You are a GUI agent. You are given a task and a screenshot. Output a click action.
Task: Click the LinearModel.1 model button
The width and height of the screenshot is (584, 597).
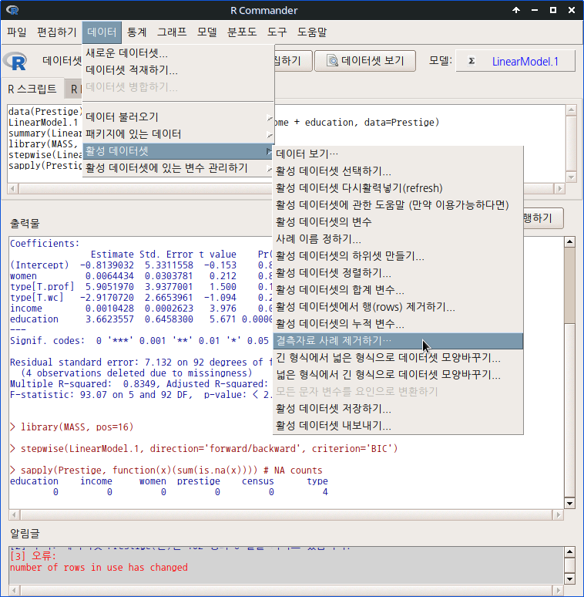point(515,61)
